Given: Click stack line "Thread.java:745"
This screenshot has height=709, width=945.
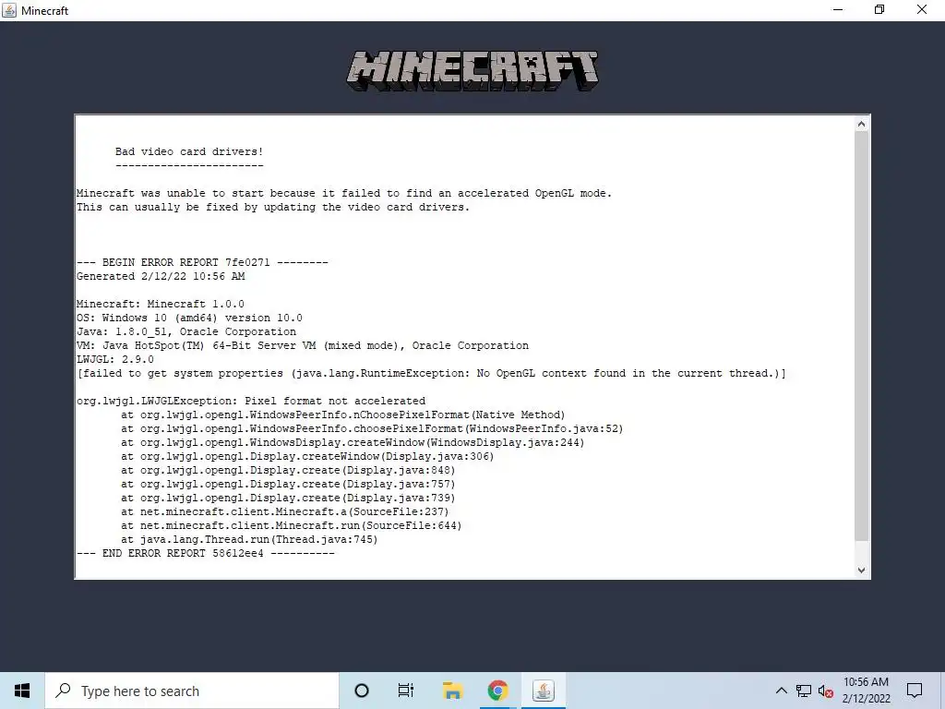Looking at the screenshot, I should point(249,540).
